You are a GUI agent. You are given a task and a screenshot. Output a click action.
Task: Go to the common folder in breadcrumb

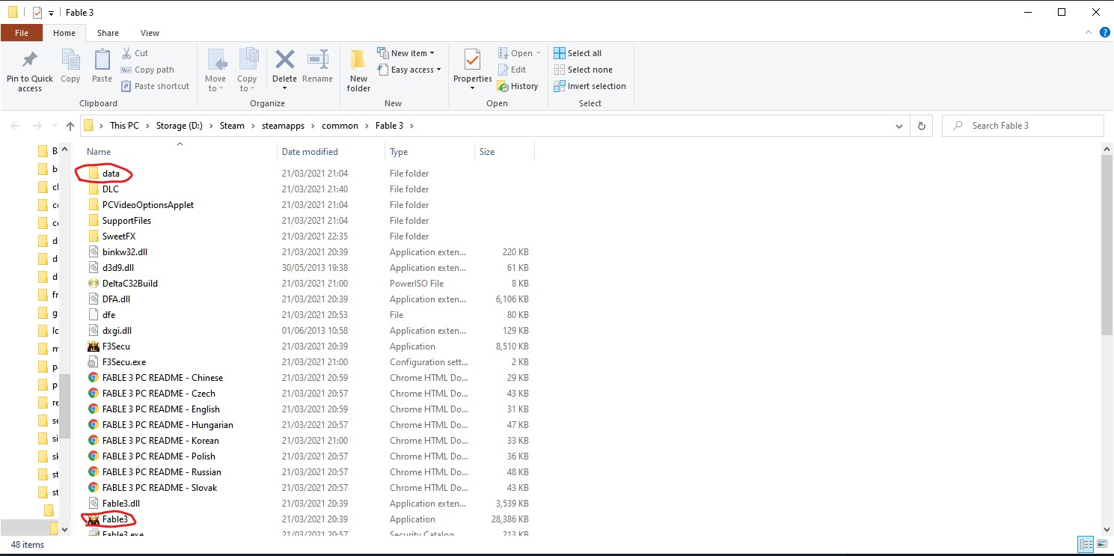pos(340,126)
